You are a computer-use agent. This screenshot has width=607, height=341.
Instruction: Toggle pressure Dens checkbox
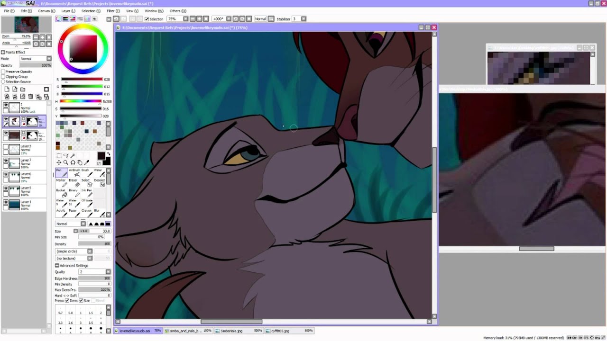67,301
